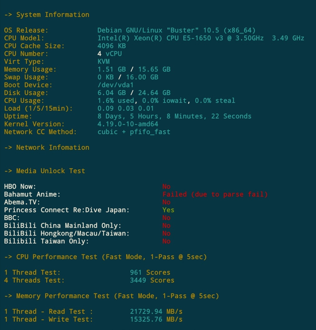Click the 3449 Scores four-thread result
Screen dimensions: 316x330
point(152,280)
